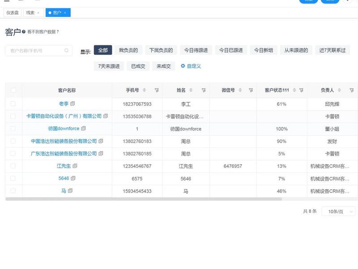Select the 我负责的 display filter

[128, 50]
